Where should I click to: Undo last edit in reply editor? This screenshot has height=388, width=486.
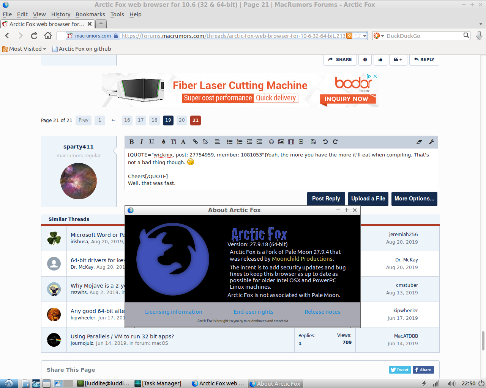point(325,142)
